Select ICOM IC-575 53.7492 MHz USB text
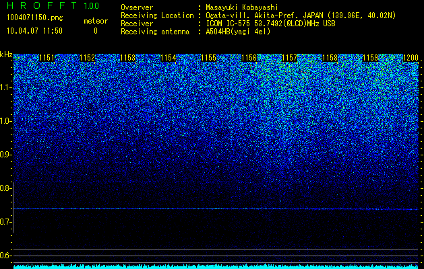The width and height of the screenshot is (424, 269). click(x=270, y=24)
